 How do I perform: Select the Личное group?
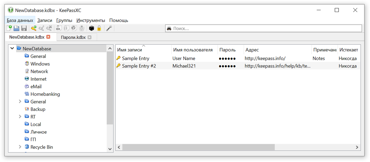point(39,132)
